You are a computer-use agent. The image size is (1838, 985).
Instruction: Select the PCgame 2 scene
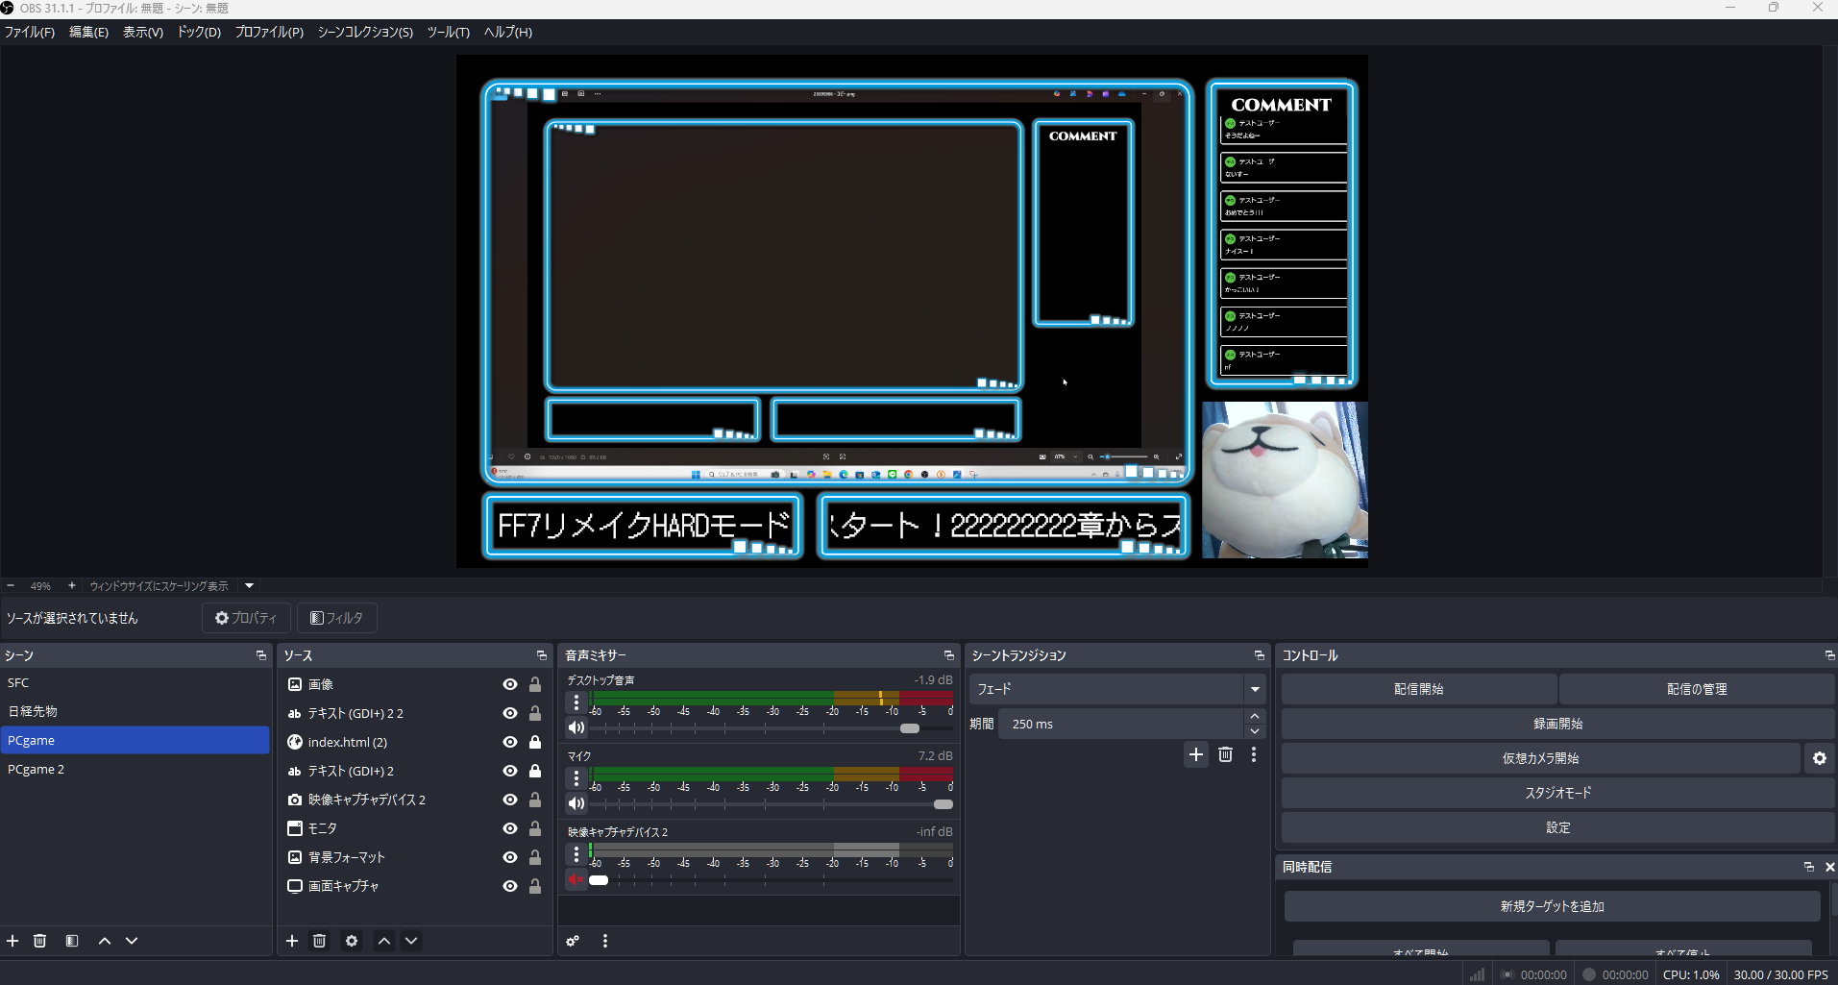pos(135,769)
